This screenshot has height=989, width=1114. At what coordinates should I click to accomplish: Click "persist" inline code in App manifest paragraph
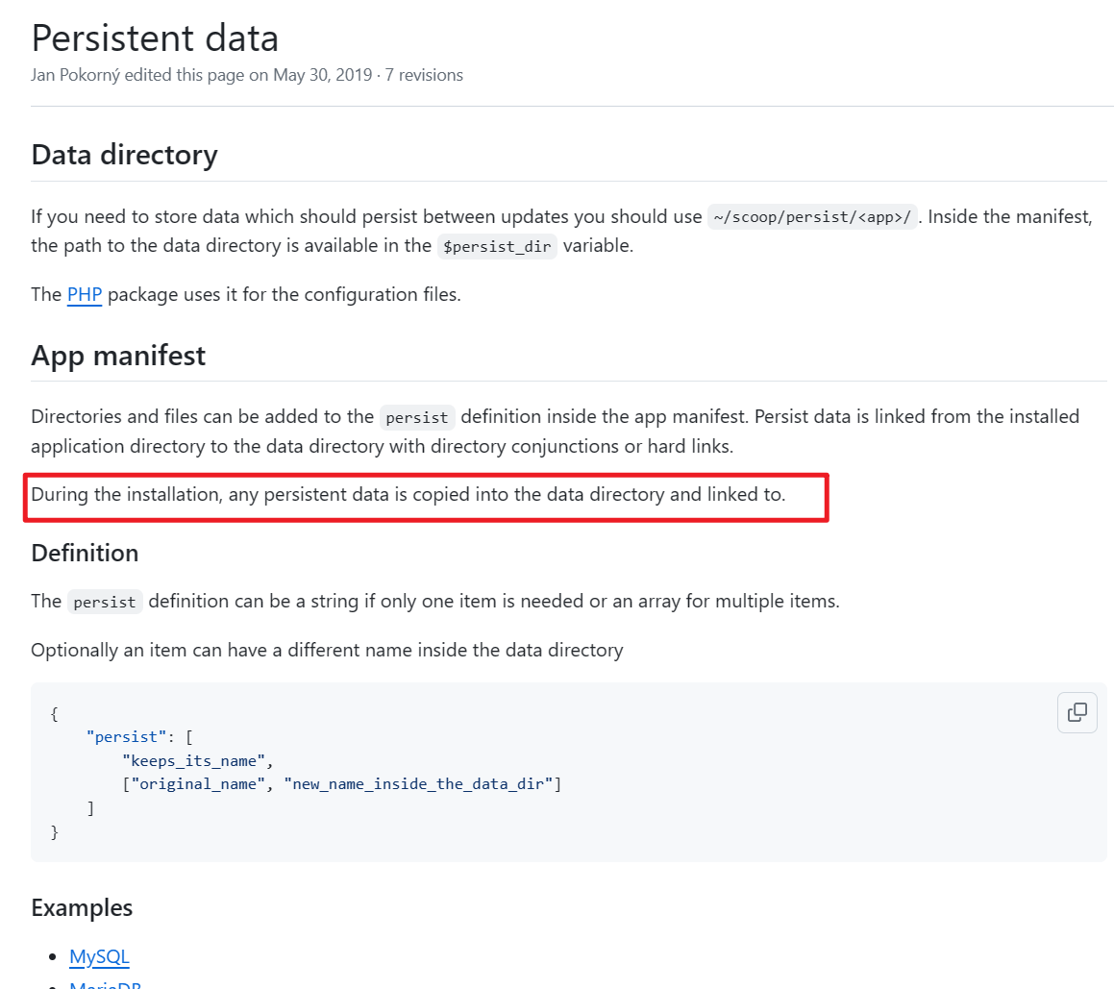pos(417,418)
